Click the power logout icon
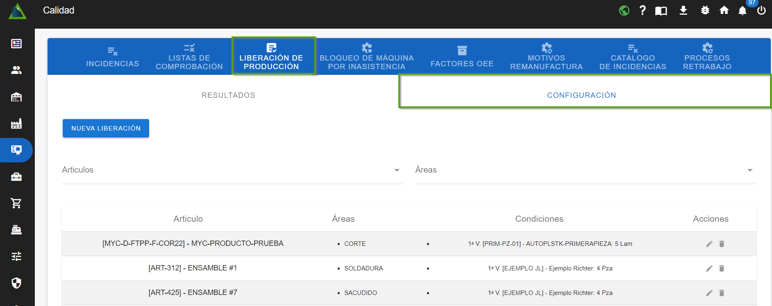The width and height of the screenshot is (772, 306). coord(761,11)
